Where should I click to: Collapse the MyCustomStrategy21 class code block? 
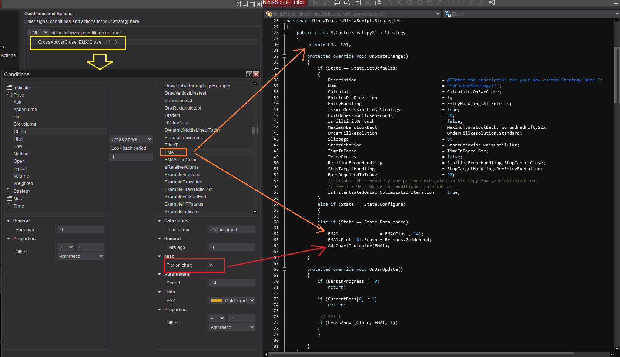click(x=284, y=33)
